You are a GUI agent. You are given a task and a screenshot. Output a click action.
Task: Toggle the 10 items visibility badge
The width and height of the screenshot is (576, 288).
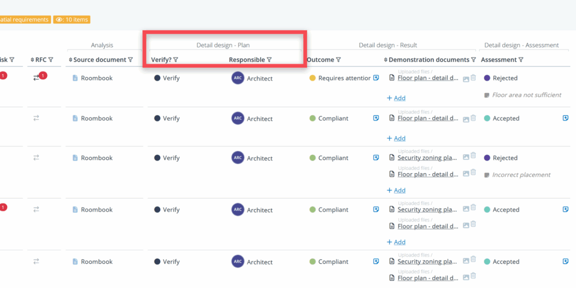point(72,20)
